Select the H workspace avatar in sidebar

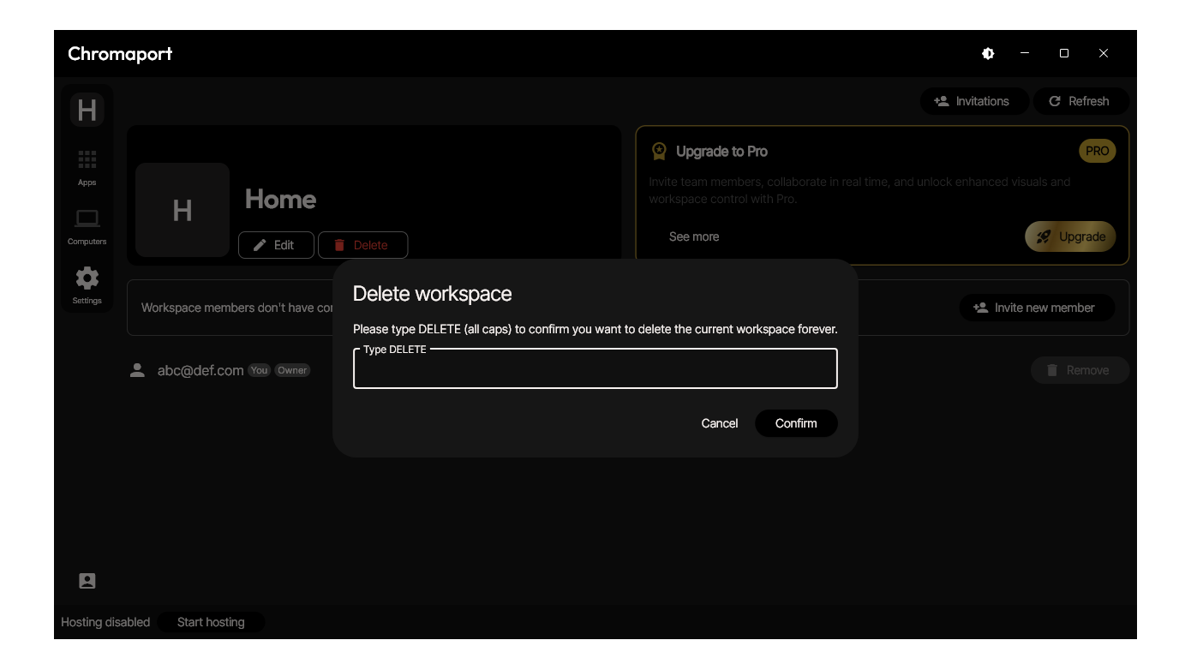click(x=87, y=110)
